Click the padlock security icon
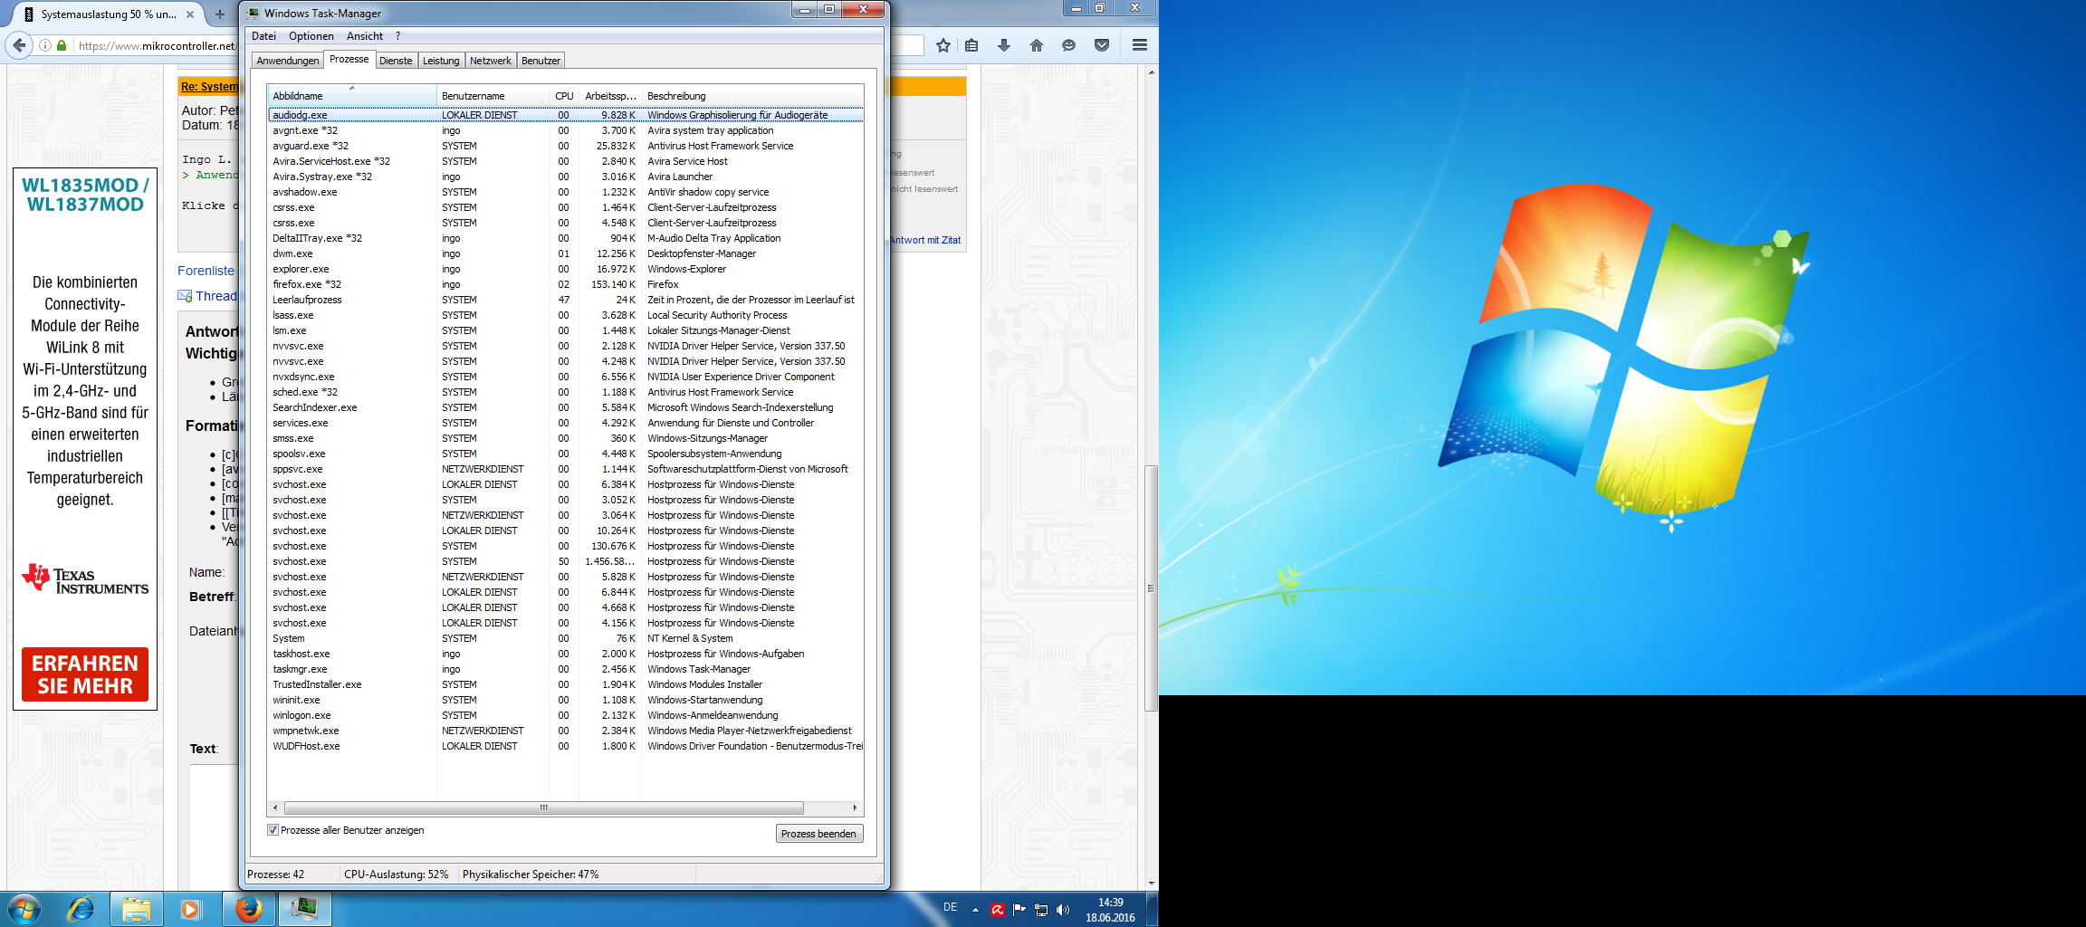 point(62,45)
